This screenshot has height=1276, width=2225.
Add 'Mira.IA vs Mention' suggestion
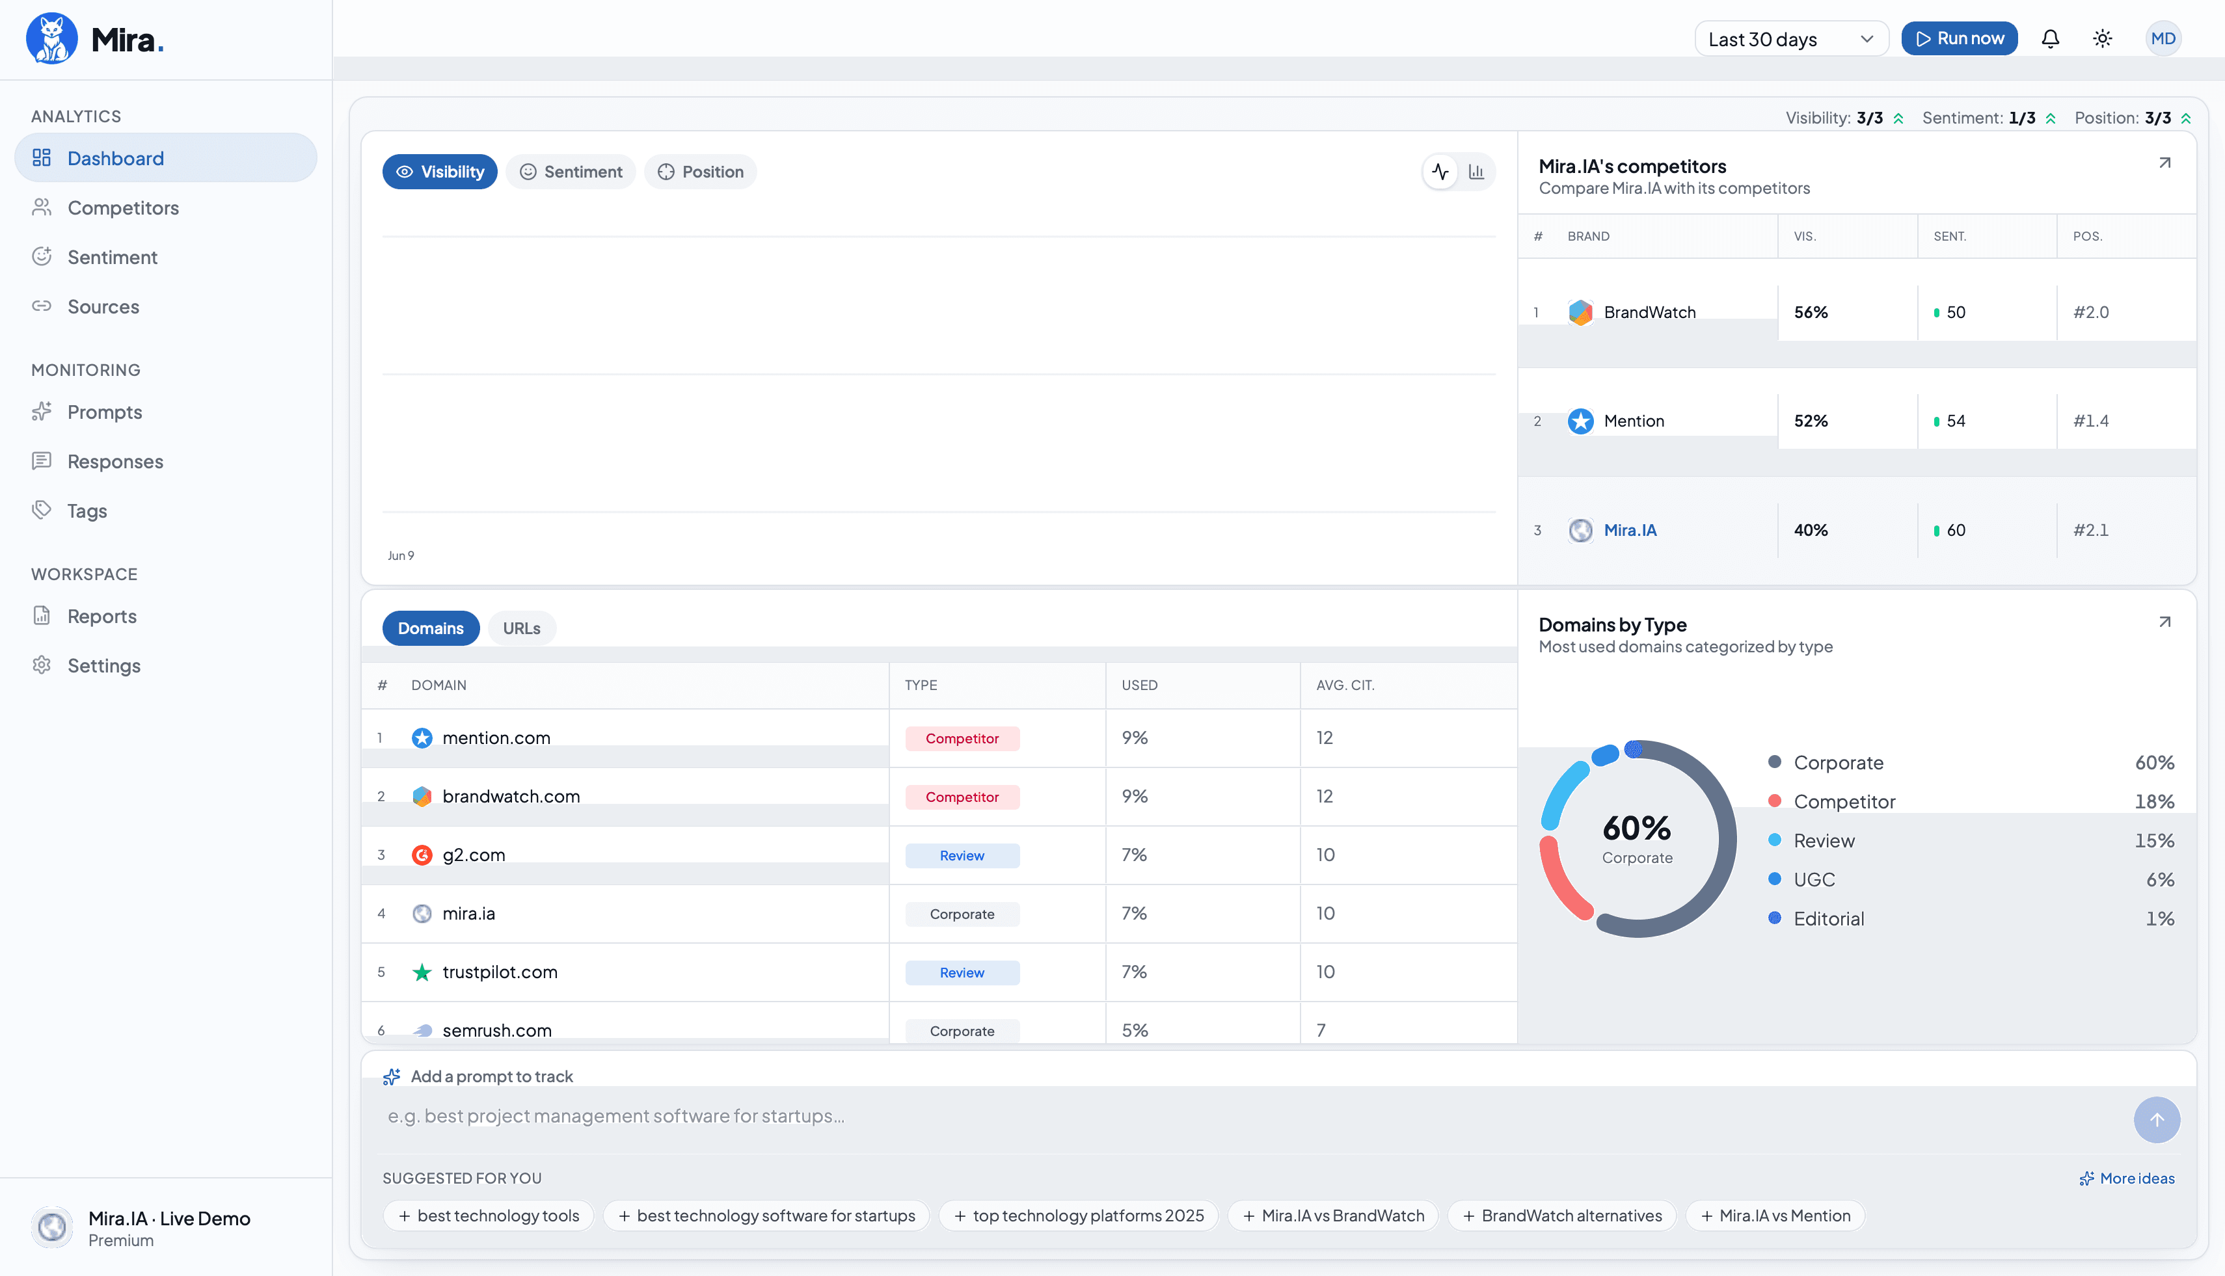pyautogui.click(x=1775, y=1216)
